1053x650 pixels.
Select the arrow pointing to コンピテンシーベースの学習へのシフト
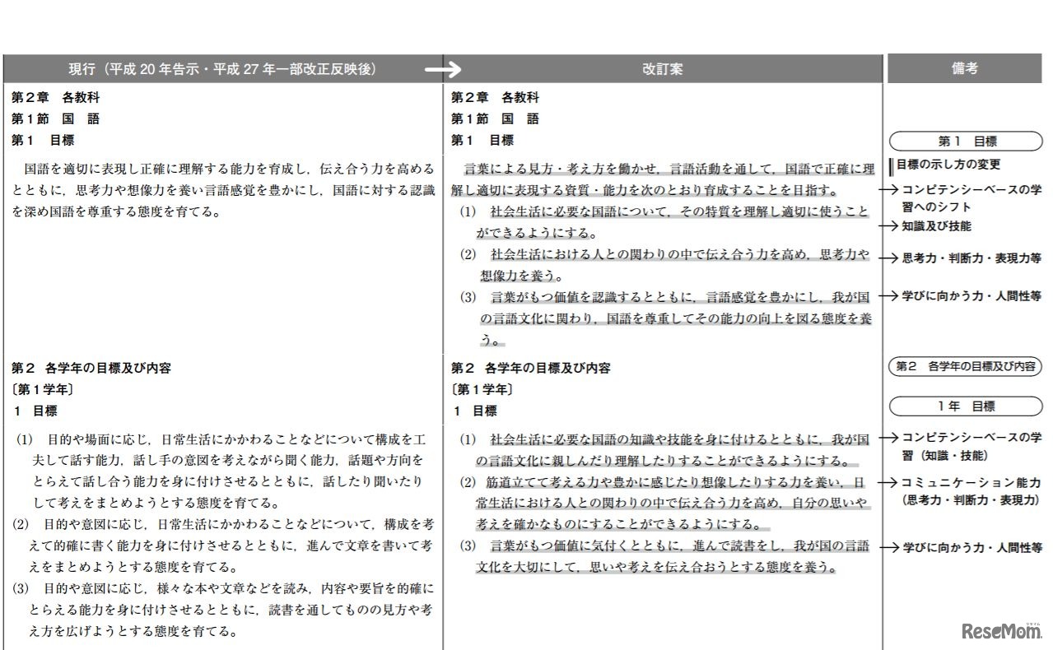(x=893, y=189)
